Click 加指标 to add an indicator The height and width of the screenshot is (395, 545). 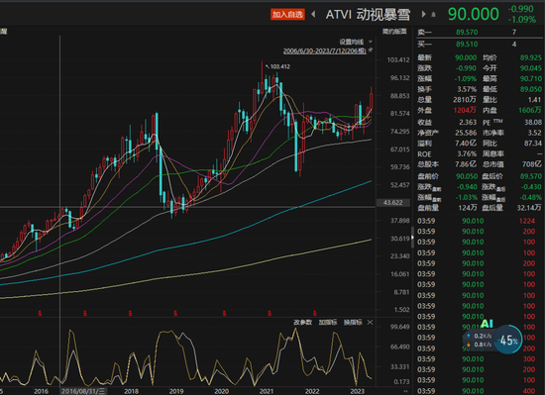pos(328,322)
